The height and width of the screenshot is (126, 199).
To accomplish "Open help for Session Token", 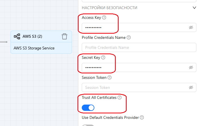I will (110, 77).
